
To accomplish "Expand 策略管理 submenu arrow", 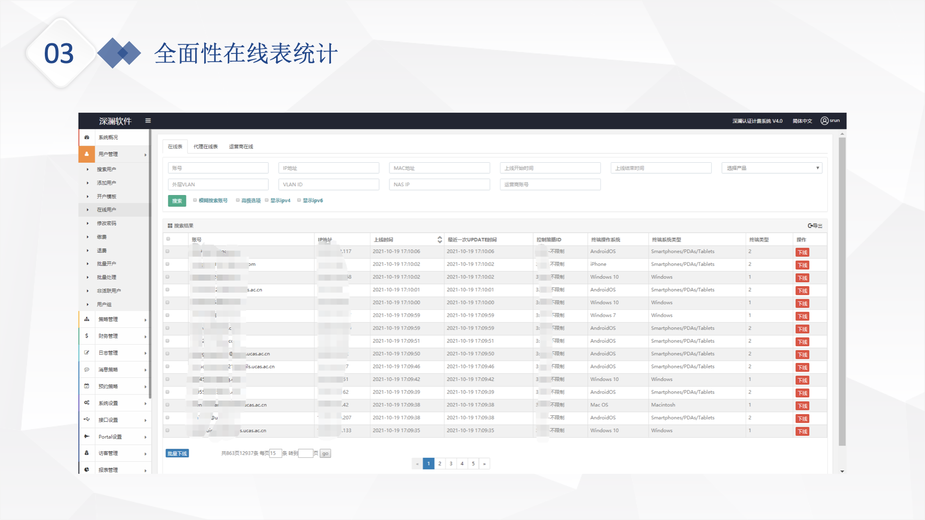I will tap(145, 320).
